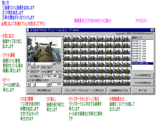Increase the コマ送り間隔 using the right arrow
The width and height of the screenshot is (157, 122).
pos(48,85)
